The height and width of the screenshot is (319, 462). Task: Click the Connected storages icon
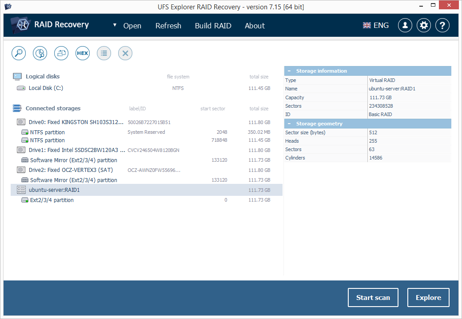[x=17, y=109]
